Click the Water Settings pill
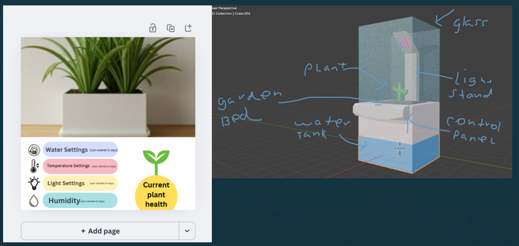Screen dimensions: 519x246 (x=80, y=150)
